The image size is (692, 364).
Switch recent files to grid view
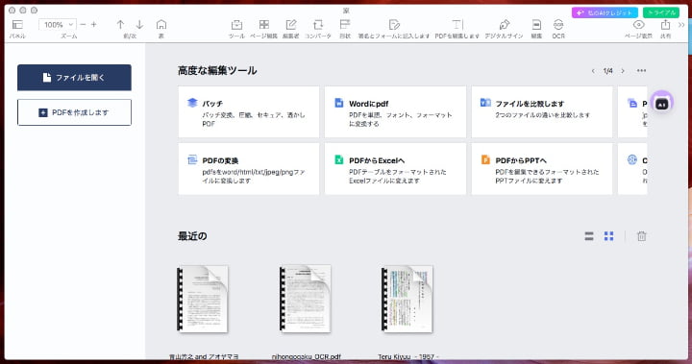pyautogui.click(x=608, y=236)
